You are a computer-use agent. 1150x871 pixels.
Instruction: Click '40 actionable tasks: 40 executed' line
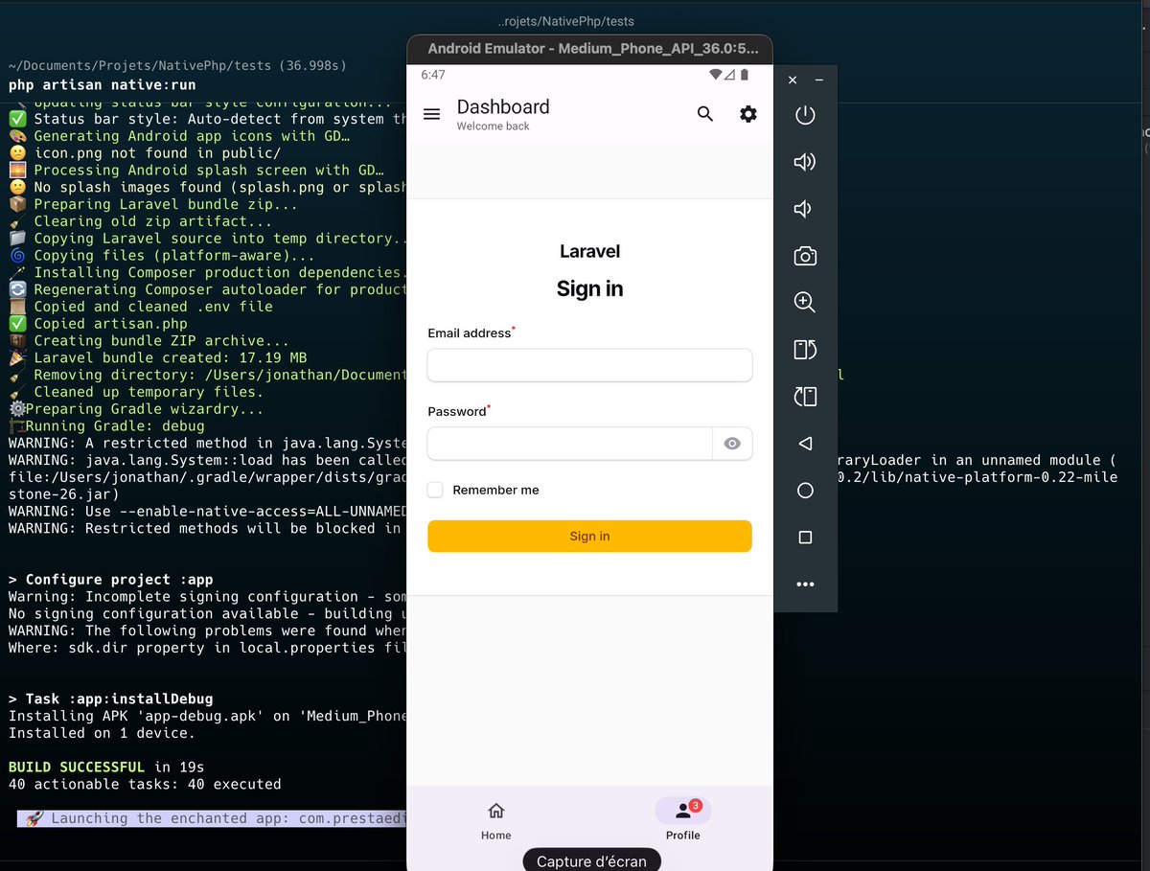pos(145,784)
